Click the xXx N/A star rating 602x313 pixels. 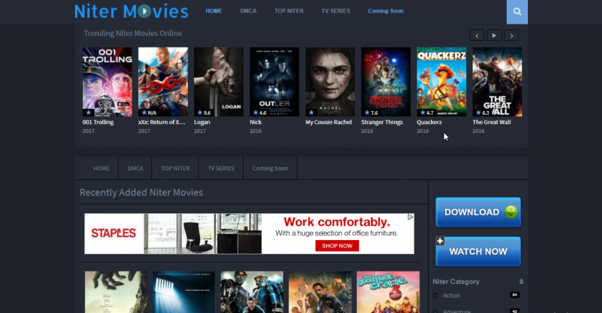[x=149, y=113]
